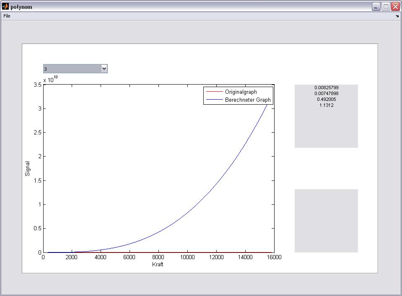402x296 pixels.
Task: Click the Kraft x-axis label
Action: tap(158, 265)
